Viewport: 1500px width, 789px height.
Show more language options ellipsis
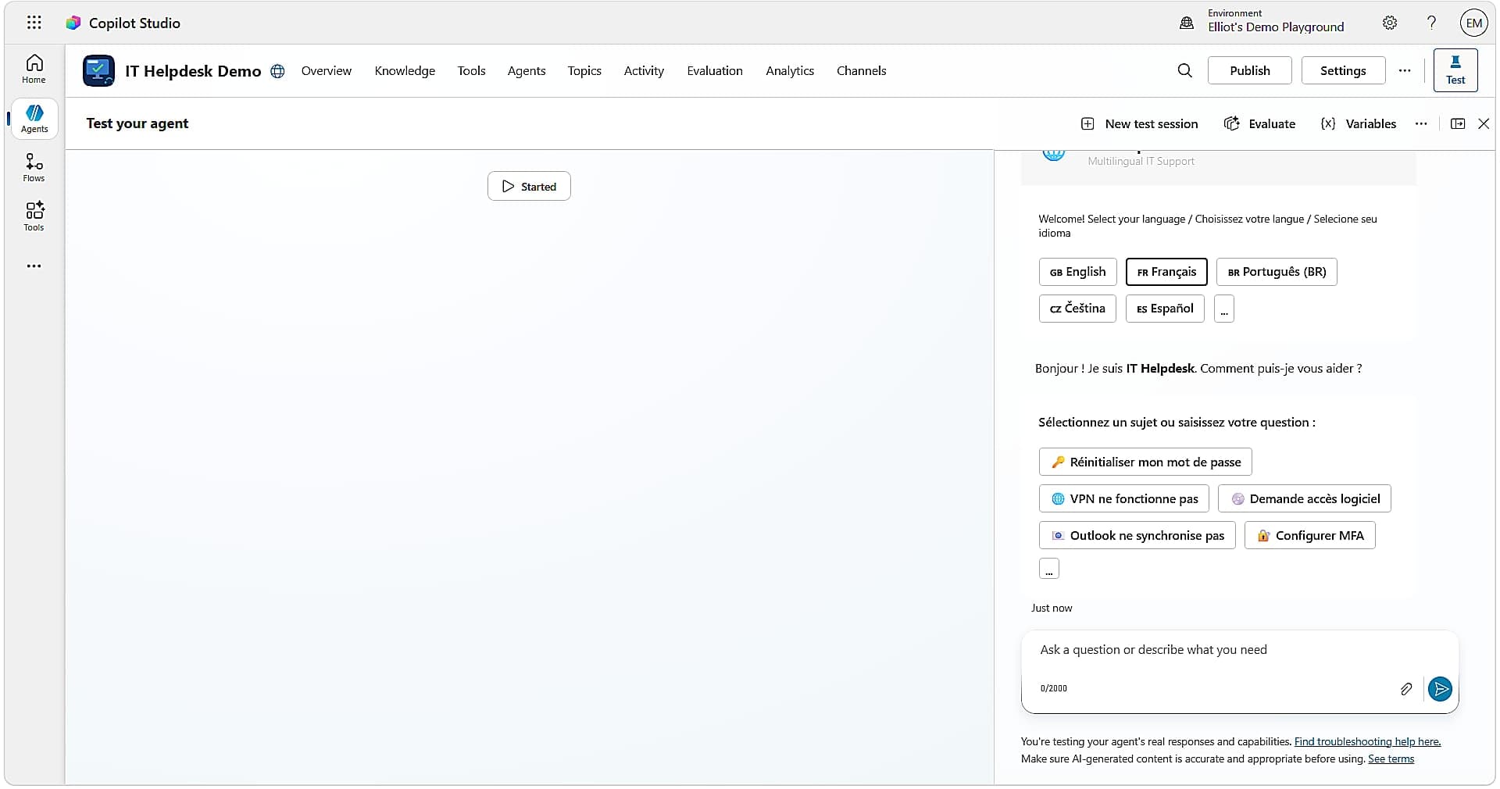[x=1224, y=309]
